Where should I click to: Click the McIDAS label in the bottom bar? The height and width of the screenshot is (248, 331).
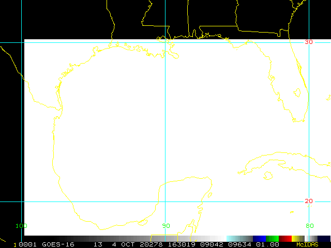(300, 244)
